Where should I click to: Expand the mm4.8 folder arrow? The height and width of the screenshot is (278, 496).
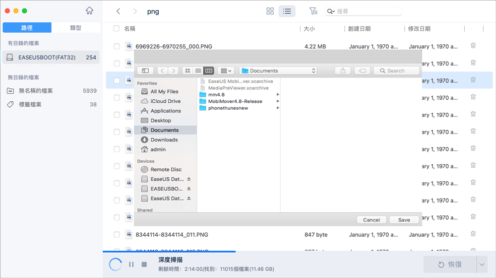click(278, 94)
